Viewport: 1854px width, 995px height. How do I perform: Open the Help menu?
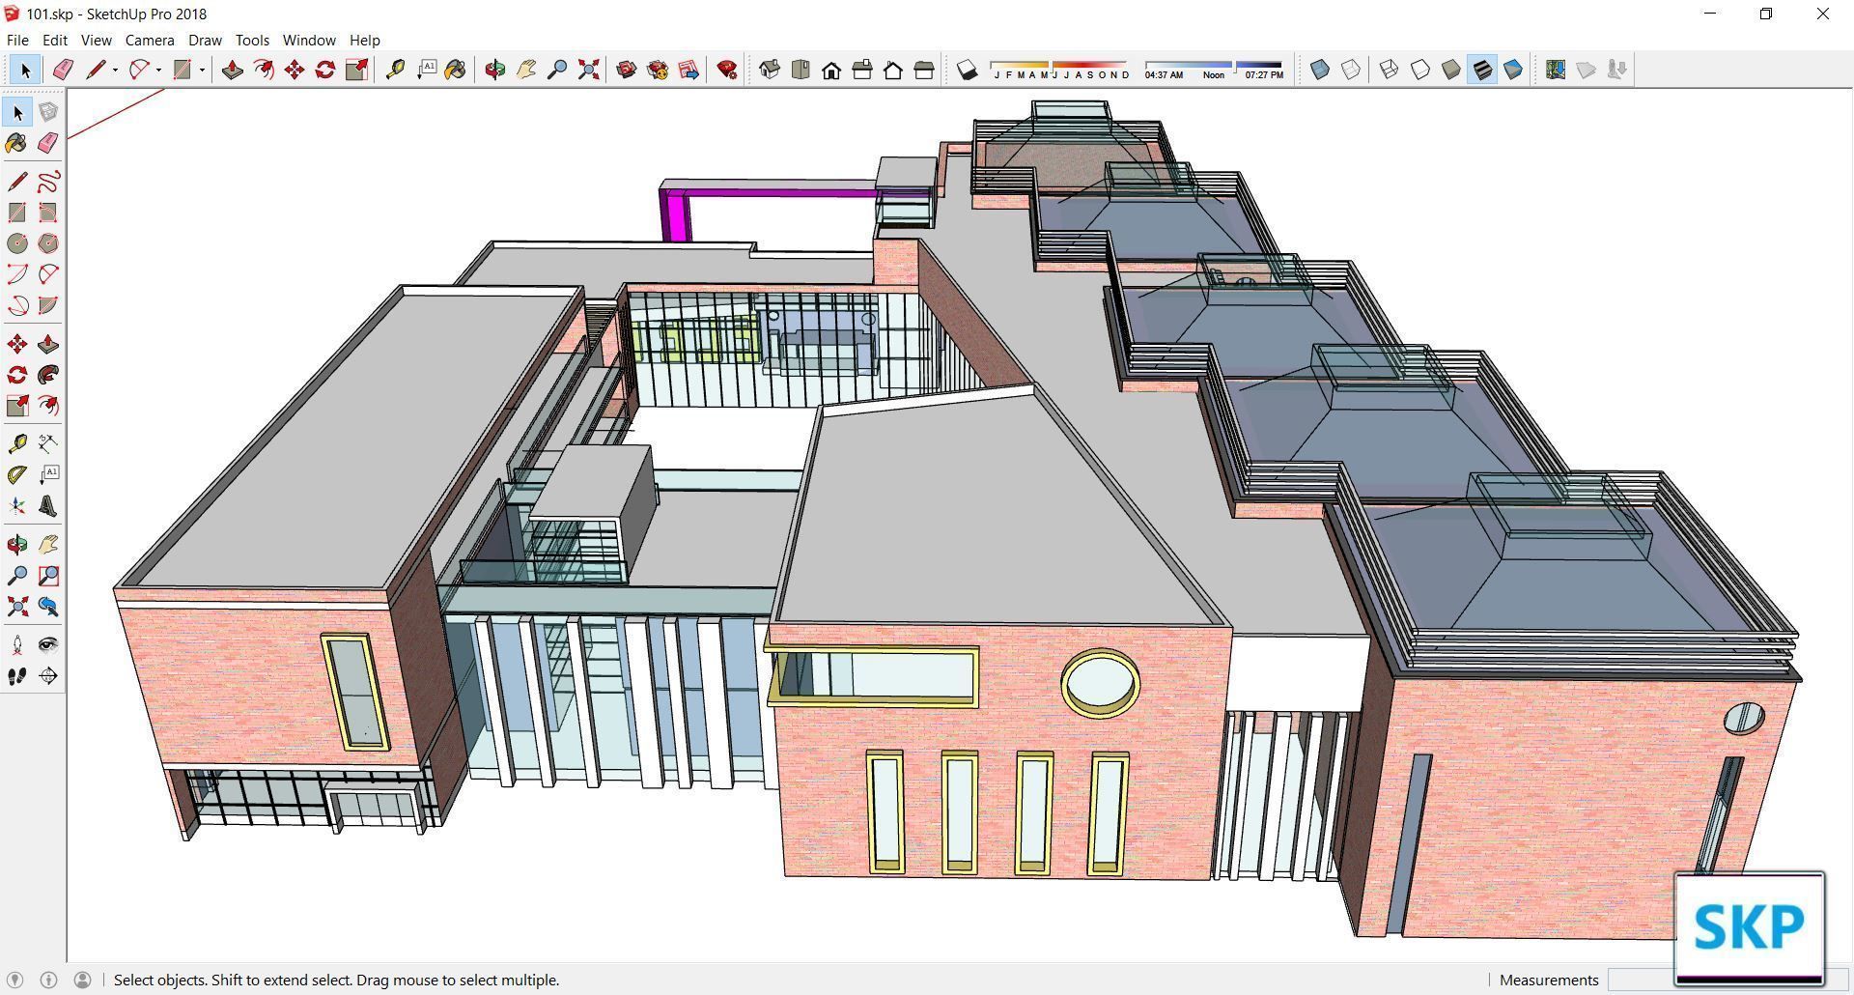[x=364, y=41]
